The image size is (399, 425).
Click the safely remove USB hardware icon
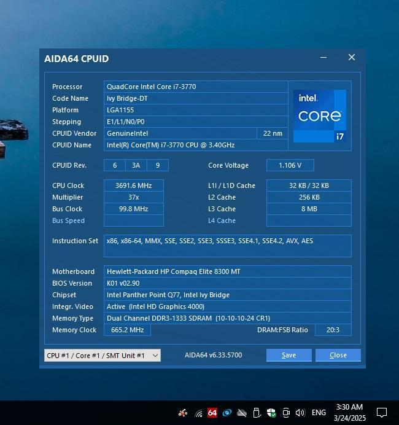256,413
